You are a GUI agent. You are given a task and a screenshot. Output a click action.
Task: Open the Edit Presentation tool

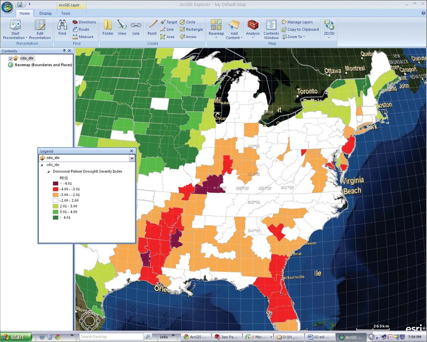point(40,30)
